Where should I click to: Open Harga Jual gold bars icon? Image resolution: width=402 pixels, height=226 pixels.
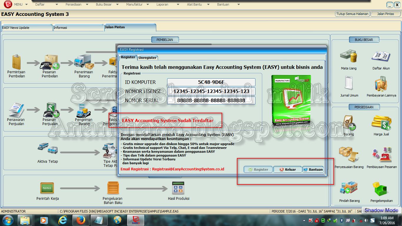381,123
